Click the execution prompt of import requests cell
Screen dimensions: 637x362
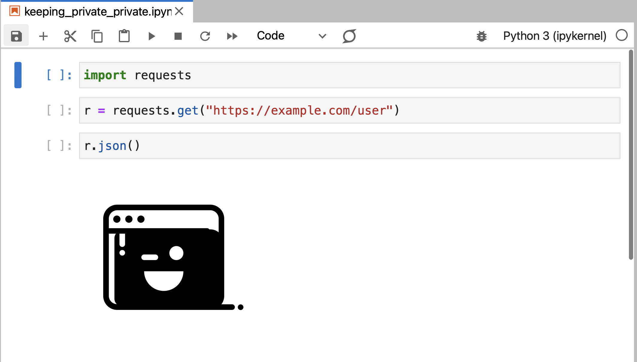click(x=59, y=75)
